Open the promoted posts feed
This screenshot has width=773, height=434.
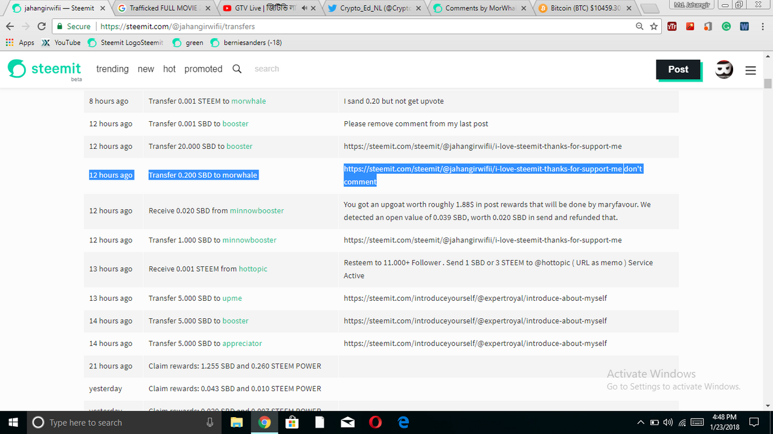click(204, 69)
